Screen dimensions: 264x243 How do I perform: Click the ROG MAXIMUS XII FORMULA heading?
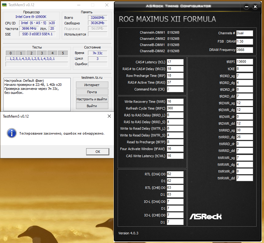coord(167,19)
